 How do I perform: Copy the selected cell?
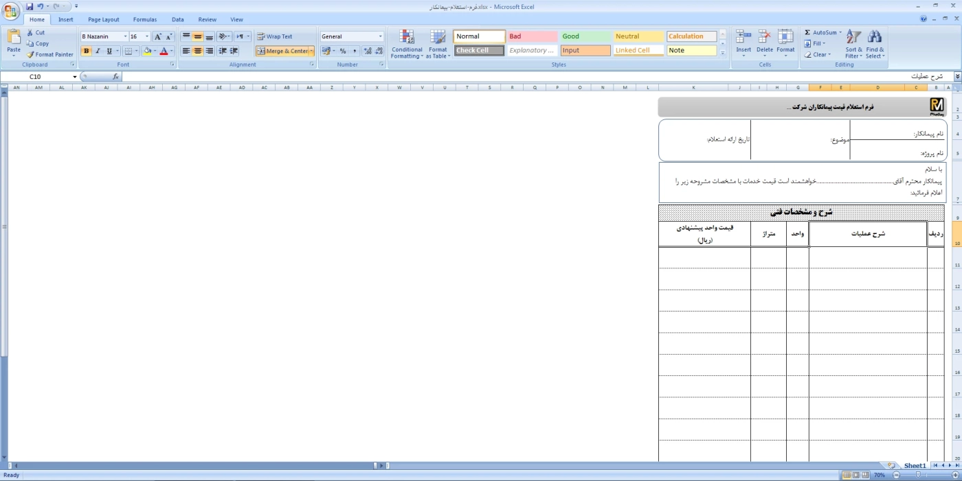pos(38,43)
